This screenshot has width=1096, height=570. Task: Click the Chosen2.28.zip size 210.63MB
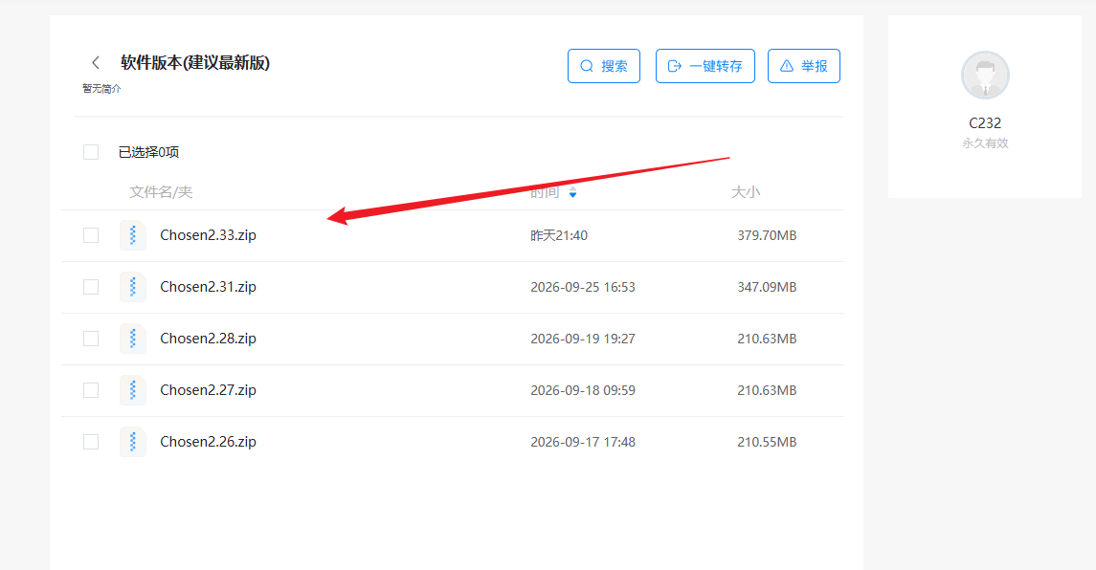pyautogui.click(x=767, y=339)
